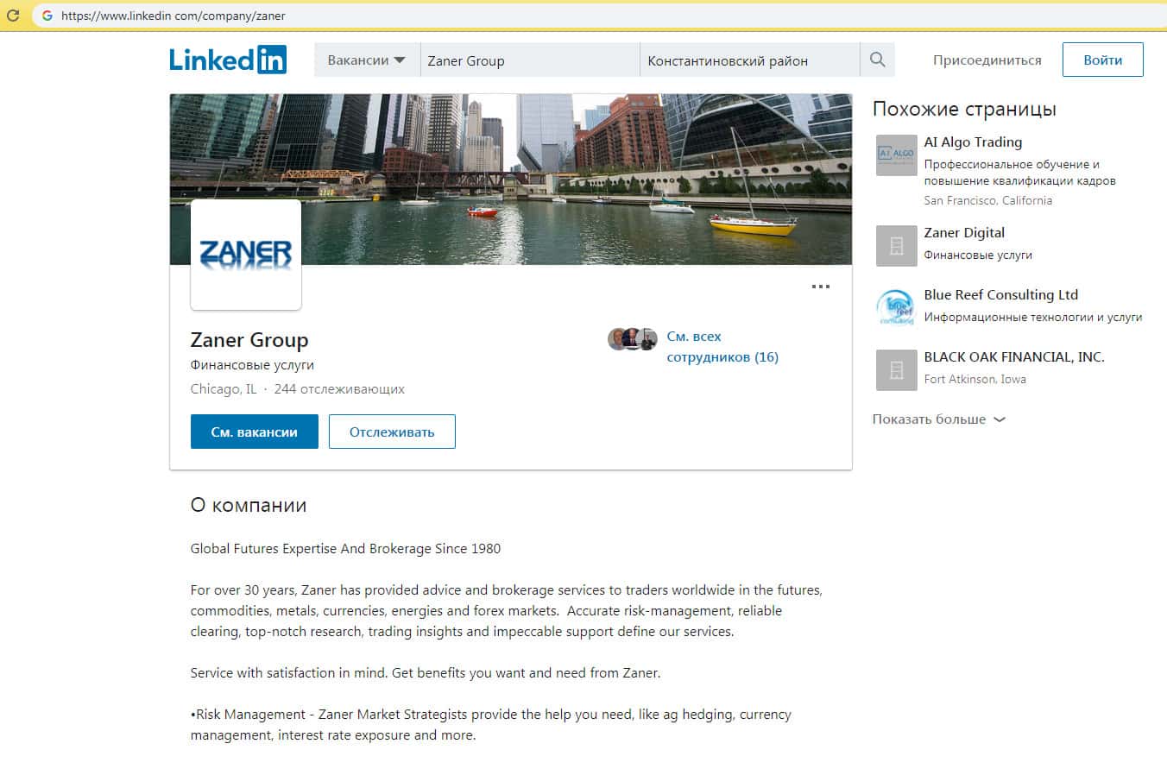Open the Blue Reef Consulting Ltd link
This screenshot has height=769, width=1167.
coord(1001,295)
